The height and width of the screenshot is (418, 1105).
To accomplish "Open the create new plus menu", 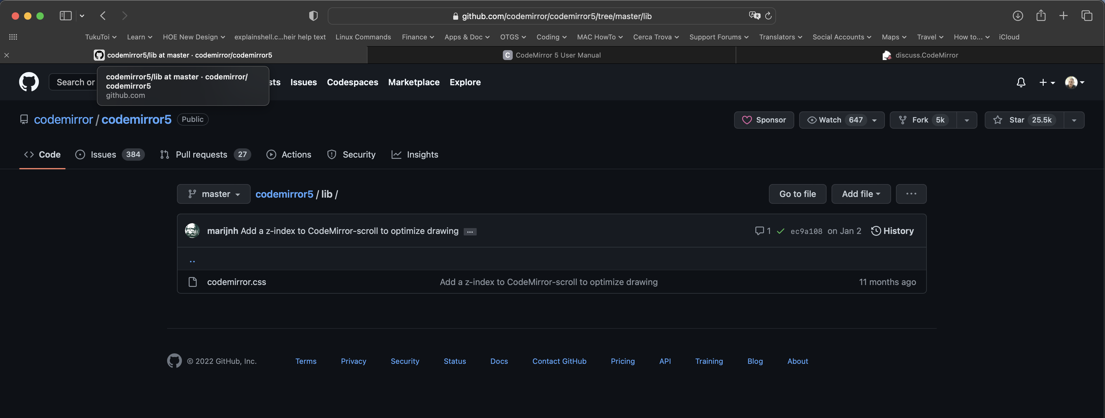I will tap(1047, 82).
